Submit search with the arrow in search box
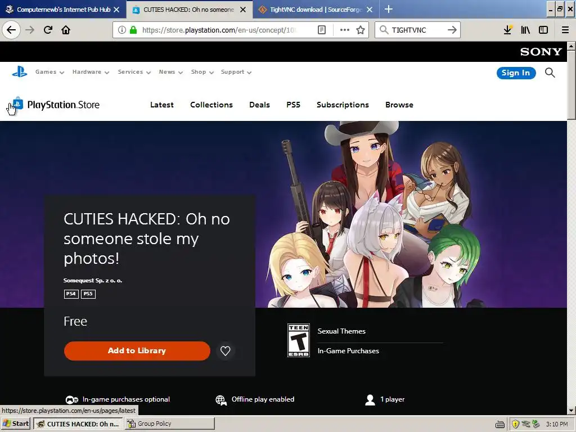This screenshot has height=432, width=576. coord(452,30)
